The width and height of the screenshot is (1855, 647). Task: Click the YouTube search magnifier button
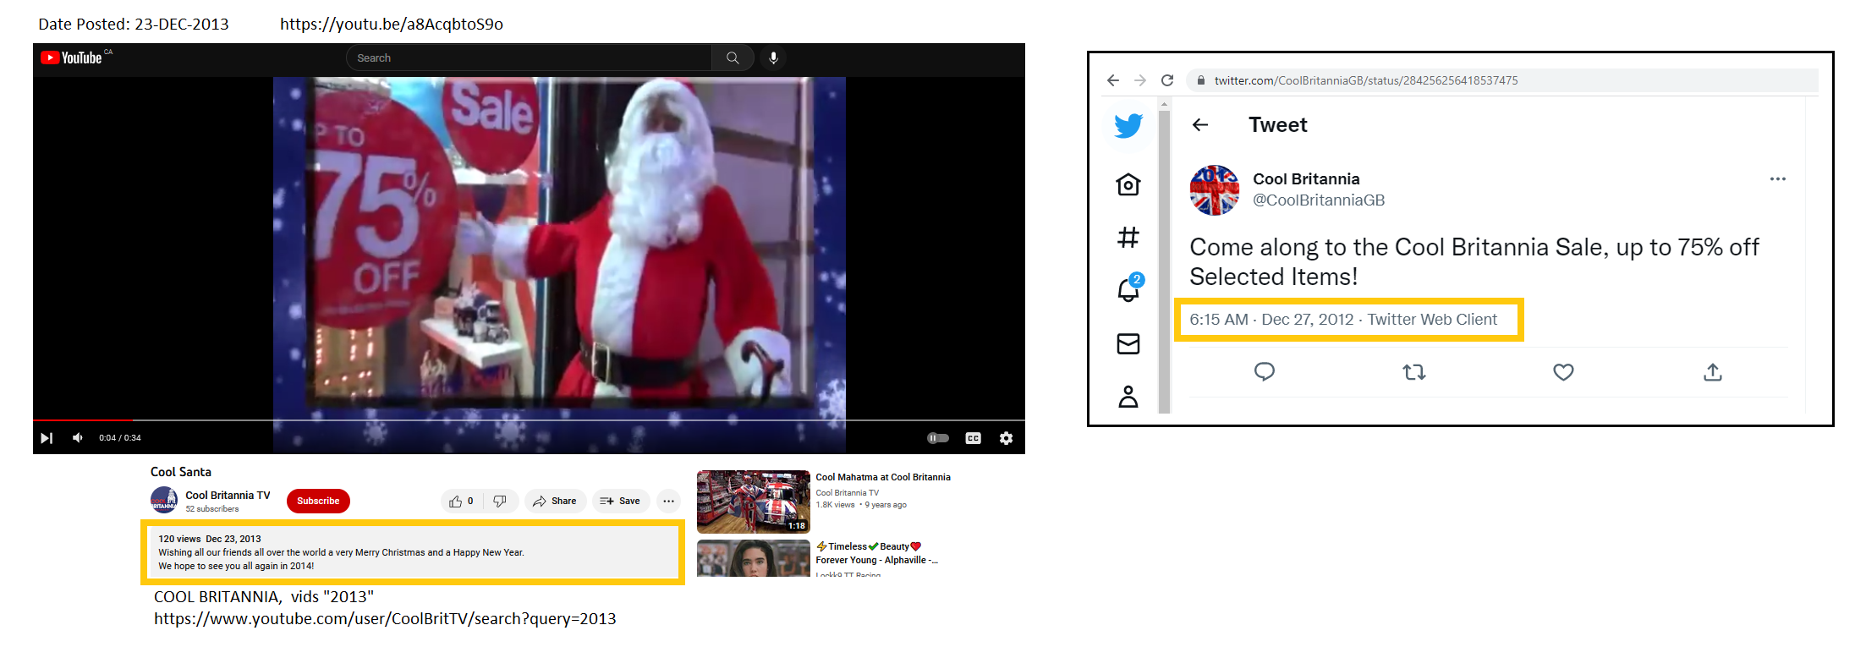pyautogui.click(x=733, y=58)
